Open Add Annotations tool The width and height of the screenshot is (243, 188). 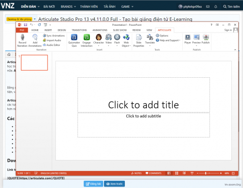point(35,40)
